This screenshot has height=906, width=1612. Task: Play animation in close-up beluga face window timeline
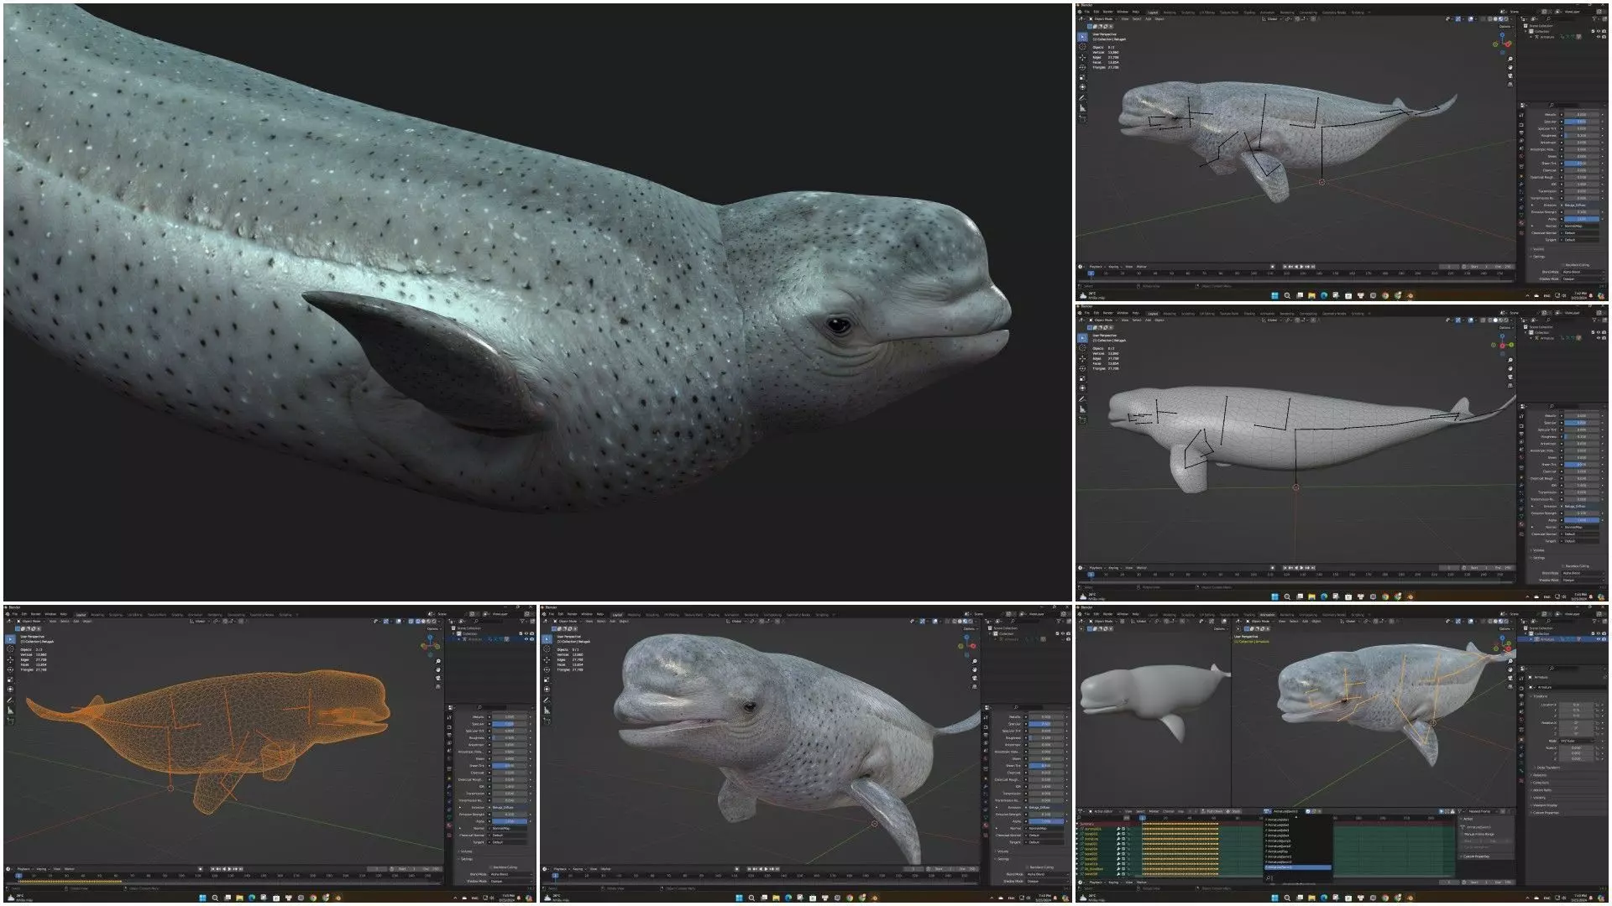point(767,869)
